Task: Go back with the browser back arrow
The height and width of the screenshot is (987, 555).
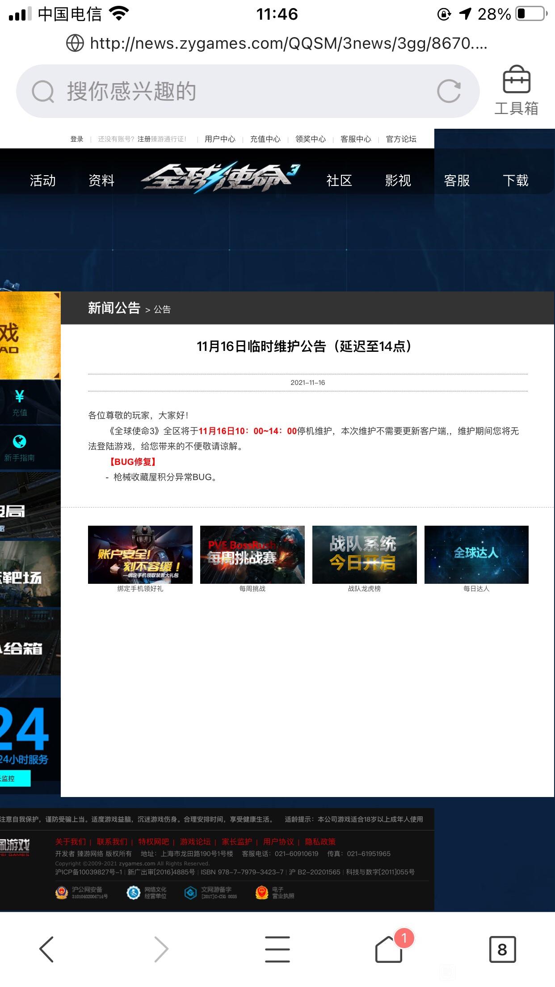Action: click(46, 949)
